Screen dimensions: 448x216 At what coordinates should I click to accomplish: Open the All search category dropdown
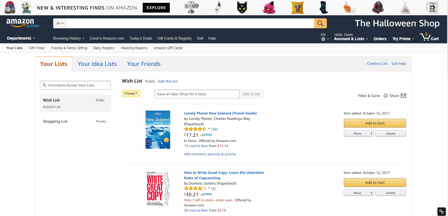click(60, 23)
